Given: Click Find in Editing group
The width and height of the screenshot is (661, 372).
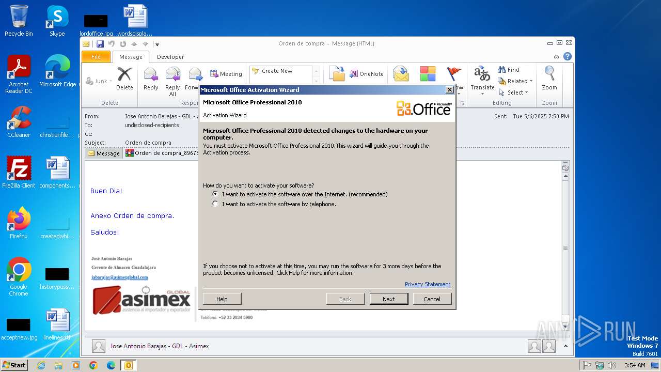Looking at the screenshot, I should point(509,70).
